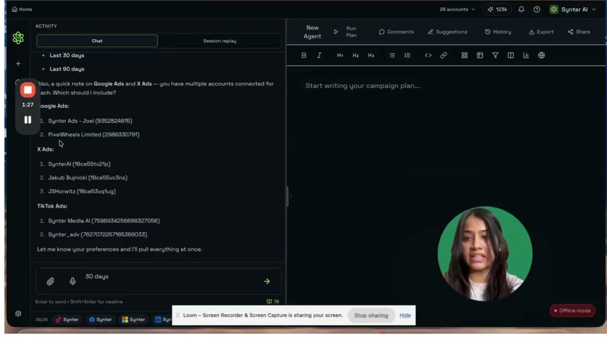Open notifications bell
Viewport: 607px width, 341px height.
pyautogui.click(x=521, y=9)
